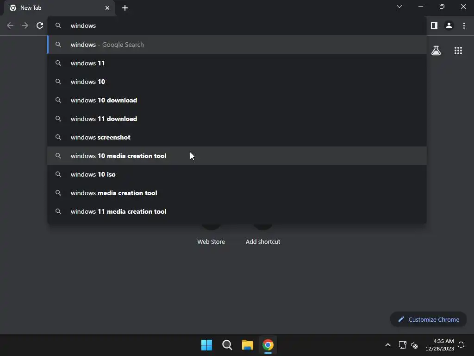
Task: Click the back navigation arrow
Action: point(10,26)
